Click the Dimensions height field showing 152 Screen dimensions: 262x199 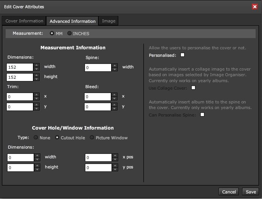click(x=20, y=77)
